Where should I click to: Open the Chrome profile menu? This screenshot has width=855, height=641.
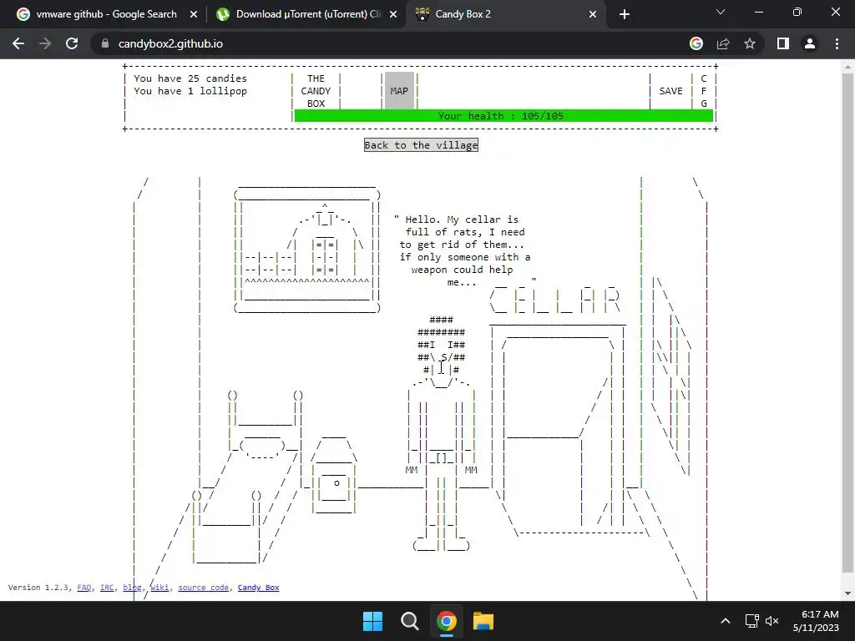click(810, 43)
